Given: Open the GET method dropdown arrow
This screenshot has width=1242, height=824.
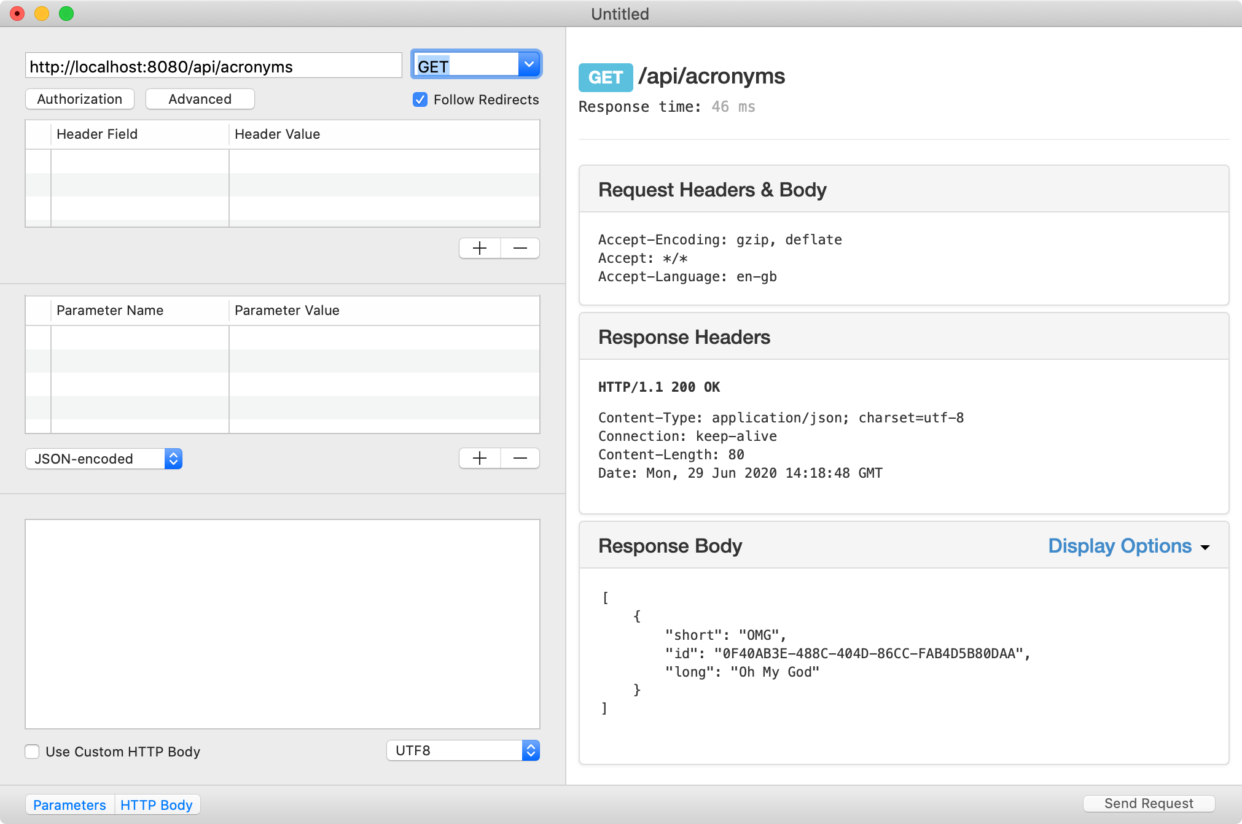Looking at the screenshot, I should [529, 64].
